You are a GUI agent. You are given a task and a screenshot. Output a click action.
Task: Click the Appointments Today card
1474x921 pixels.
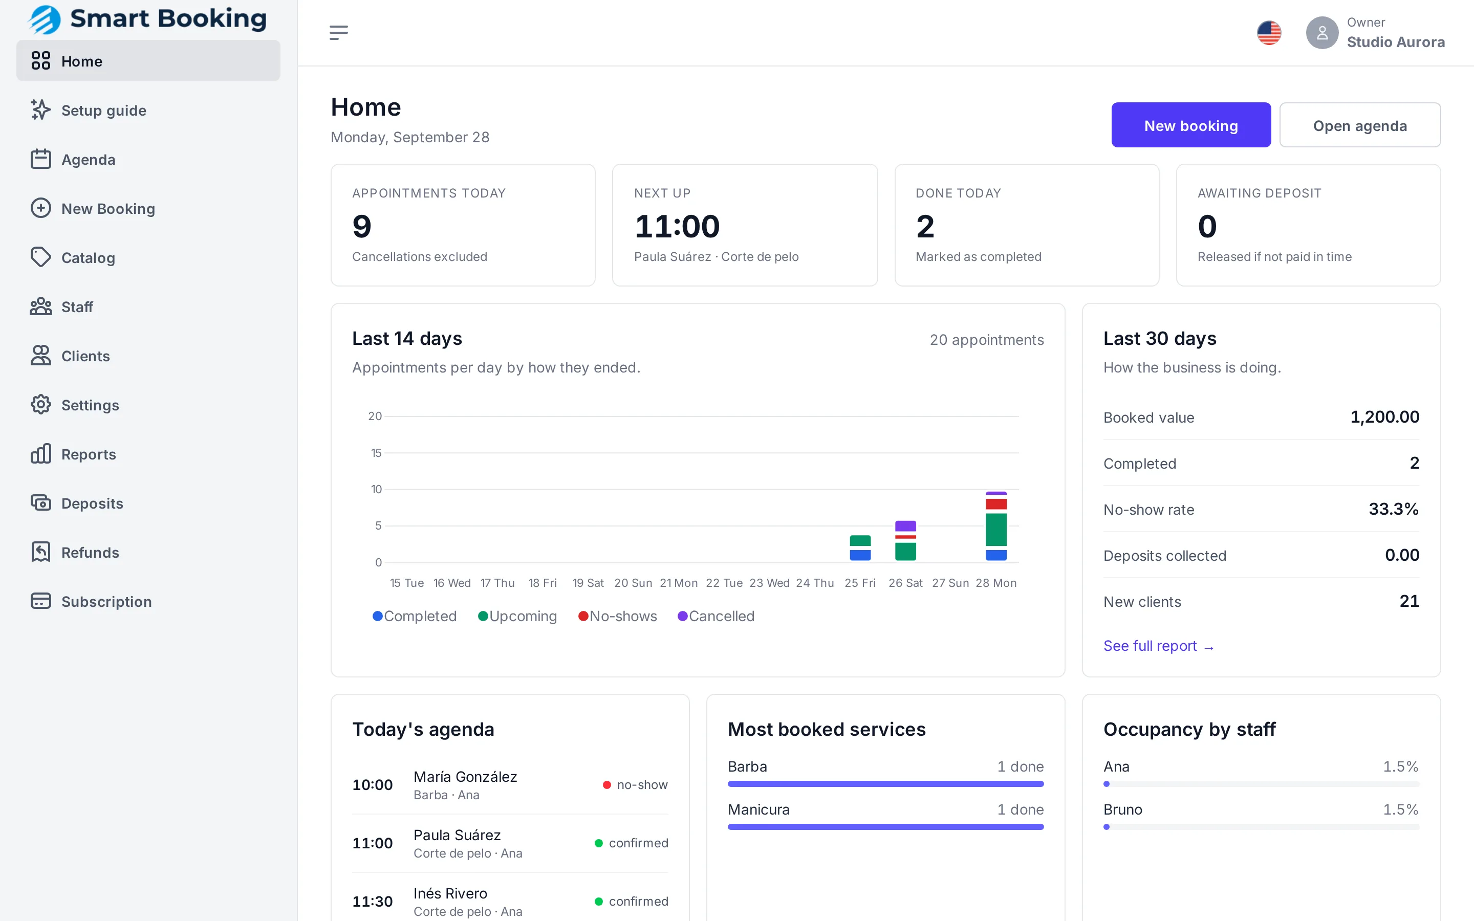point(463,225)
